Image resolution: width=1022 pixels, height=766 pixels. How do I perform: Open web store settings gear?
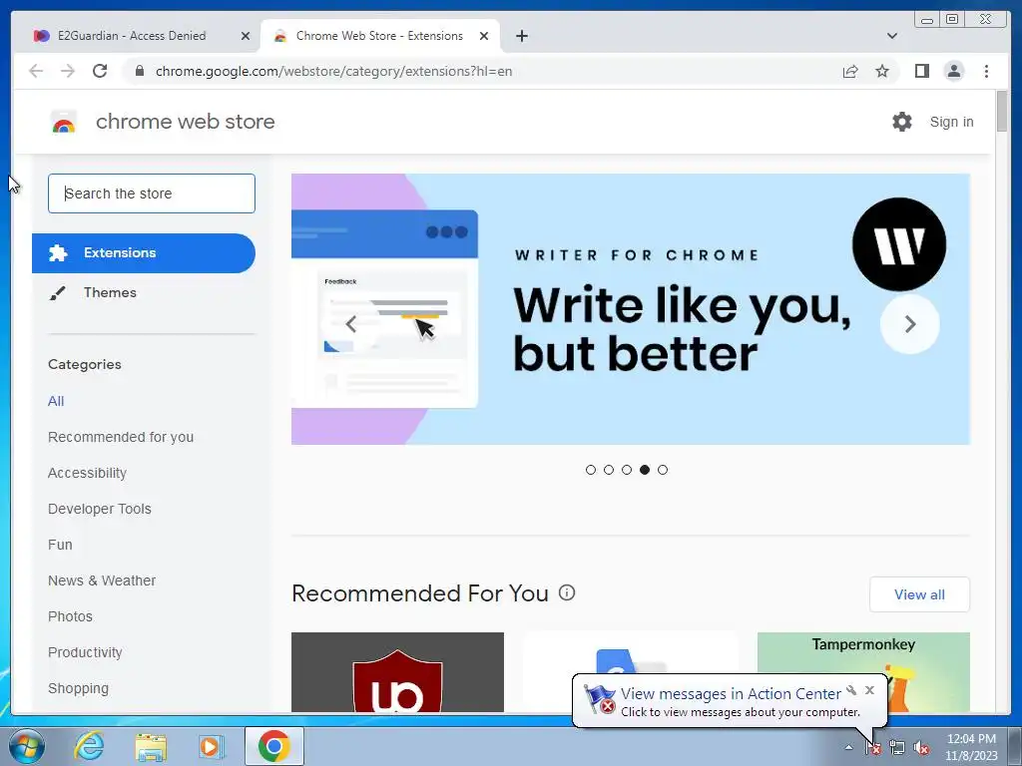[902, 122]
